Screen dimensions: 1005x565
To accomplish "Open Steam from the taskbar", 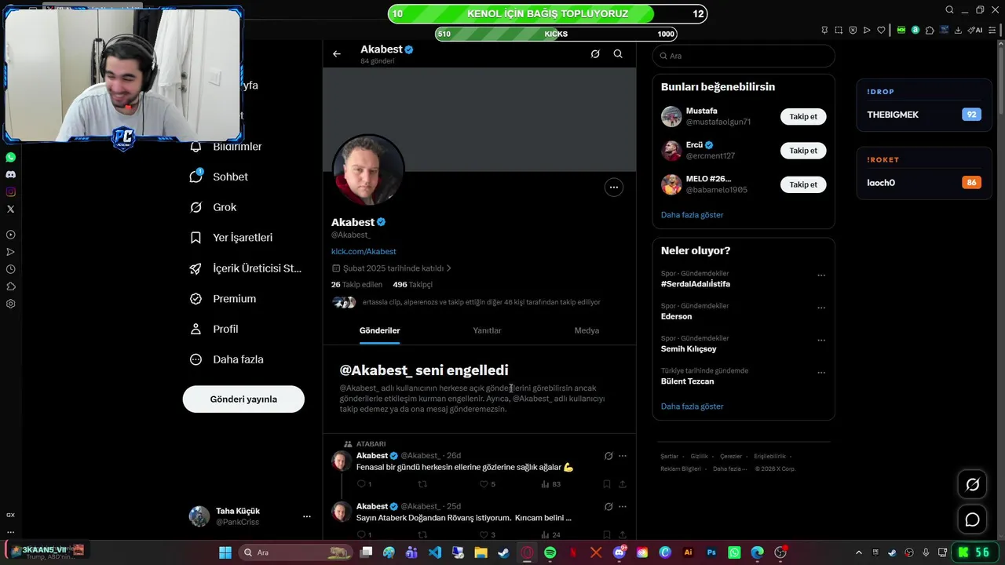I will pyautogui.click(x=504, y=552).
